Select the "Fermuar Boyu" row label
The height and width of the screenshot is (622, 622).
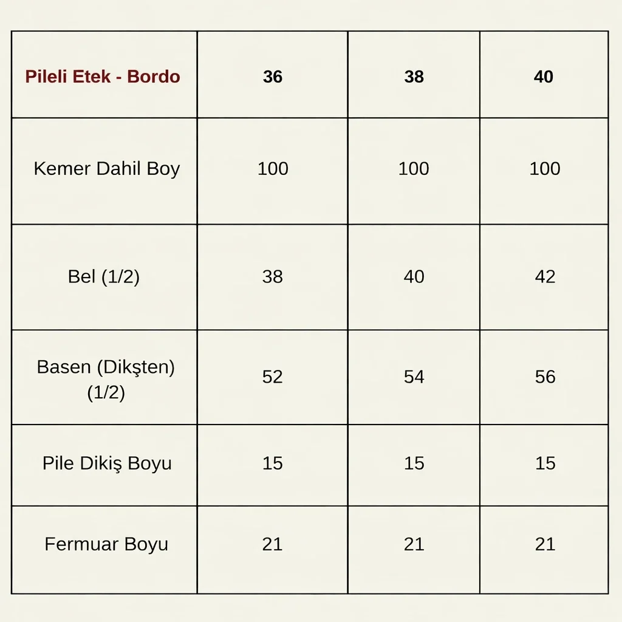(106, 544)
